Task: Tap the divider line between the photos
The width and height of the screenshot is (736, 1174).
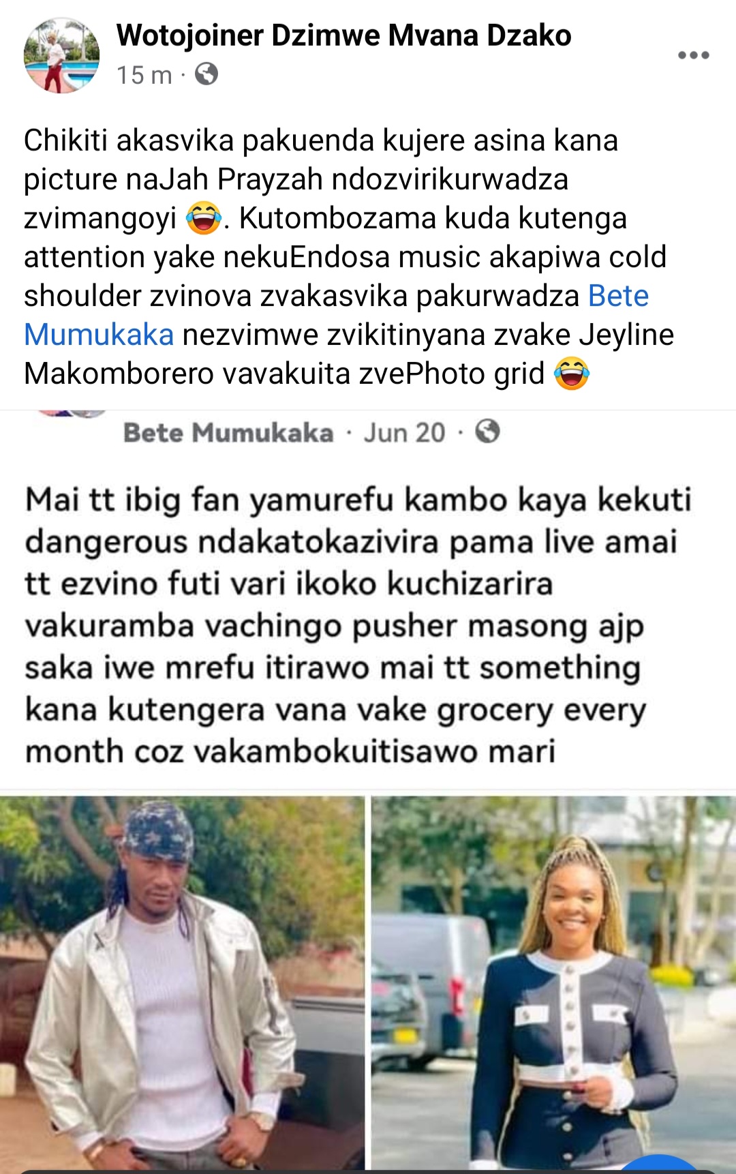Action: pos(368,982)
